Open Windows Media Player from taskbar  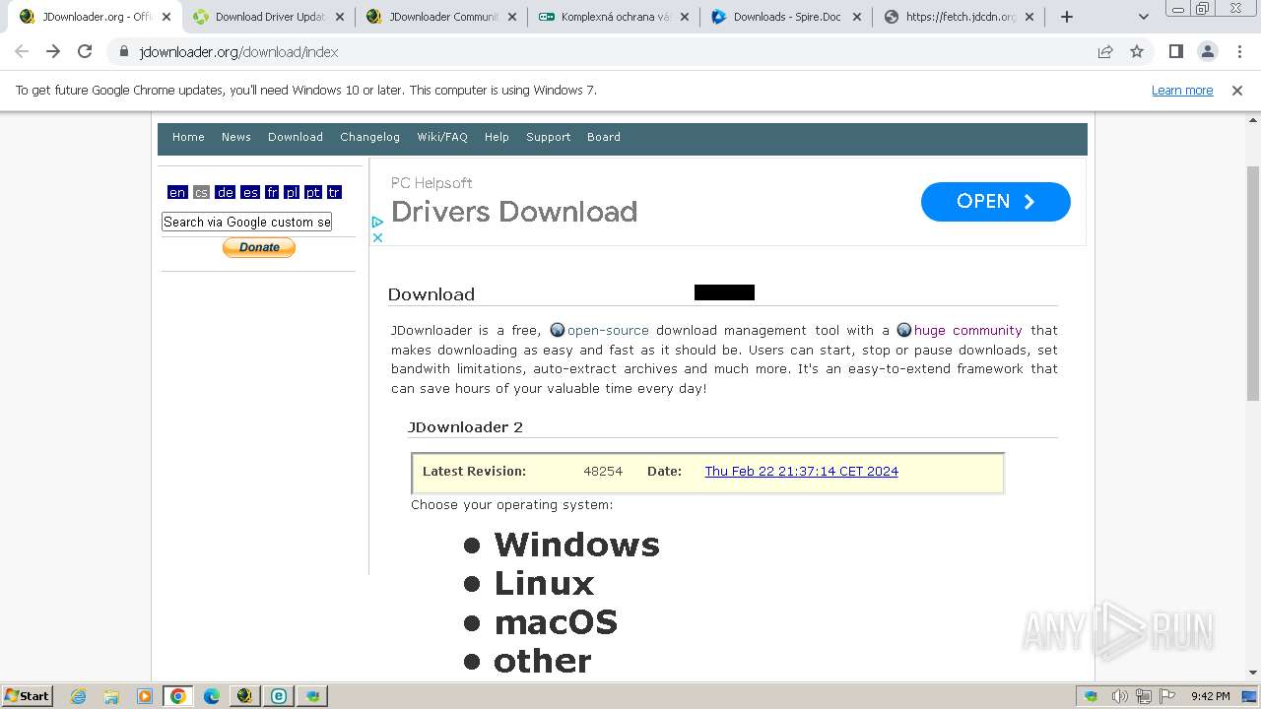[145, 696]
